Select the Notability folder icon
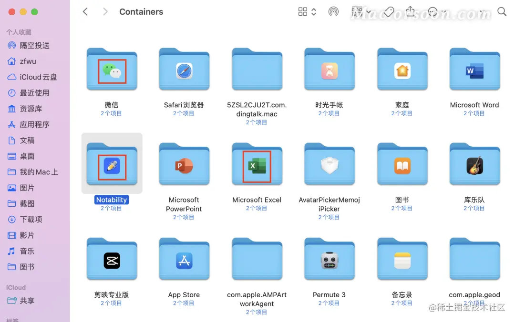This screenshot has height=322, width=515. (x=112, y=164)
